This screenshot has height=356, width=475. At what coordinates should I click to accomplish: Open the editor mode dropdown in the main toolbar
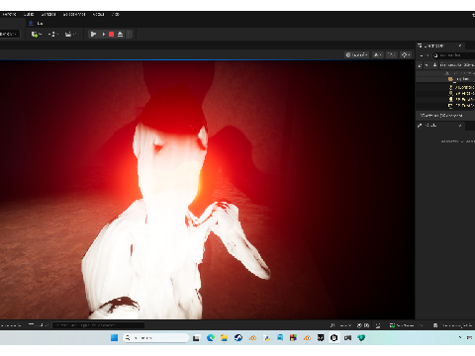click(x=9, y=34)
